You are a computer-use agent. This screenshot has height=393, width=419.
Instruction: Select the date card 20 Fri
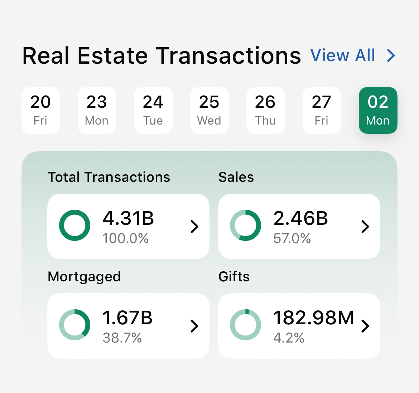40,110
